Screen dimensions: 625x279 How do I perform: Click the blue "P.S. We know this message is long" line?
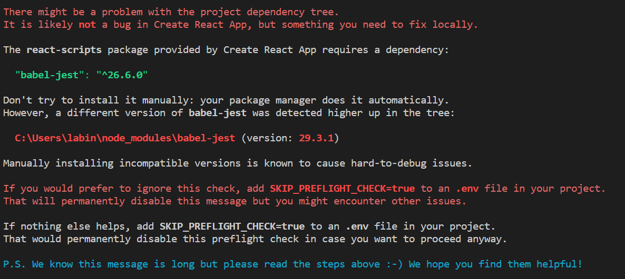(292, 264)
